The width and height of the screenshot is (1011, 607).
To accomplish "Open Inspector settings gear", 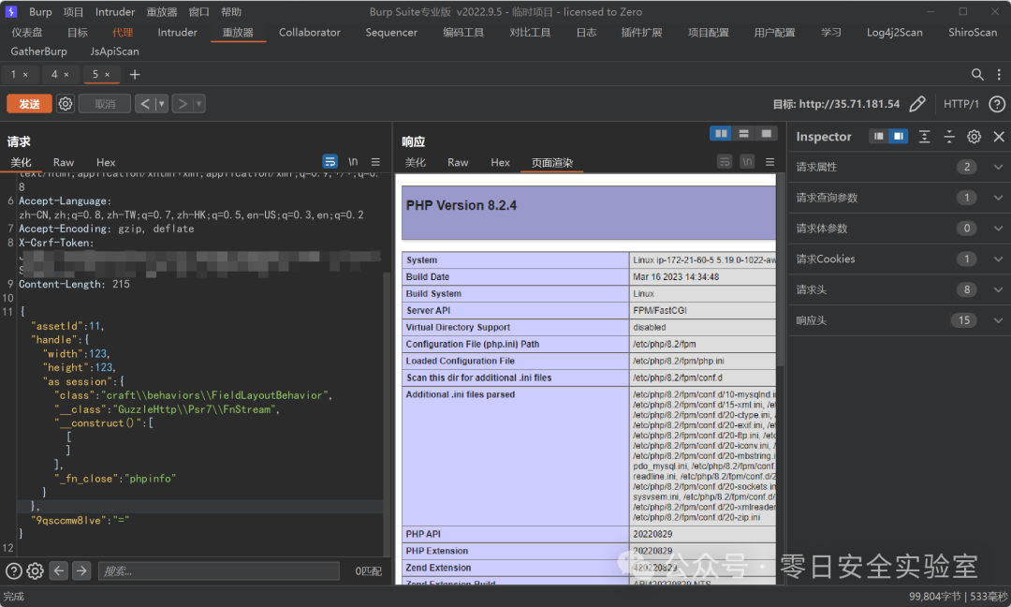I will coord(974,136).
